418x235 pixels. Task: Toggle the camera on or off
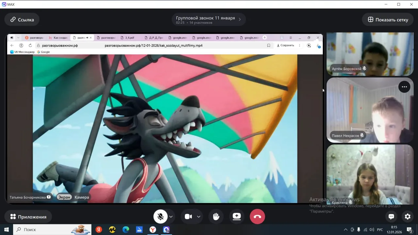pos(188,217)
